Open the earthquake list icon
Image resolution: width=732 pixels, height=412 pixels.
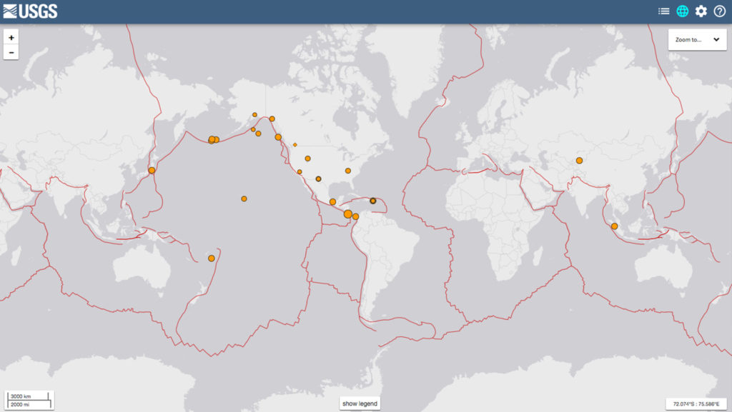pyautogui.click(x=663, y=11)
